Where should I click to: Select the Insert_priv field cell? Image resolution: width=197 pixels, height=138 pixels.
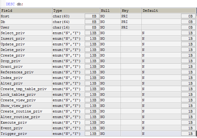pyautogui.click(x=26, y=39)
